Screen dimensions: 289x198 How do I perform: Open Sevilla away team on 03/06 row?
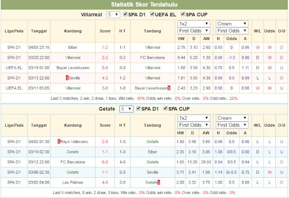153,172
